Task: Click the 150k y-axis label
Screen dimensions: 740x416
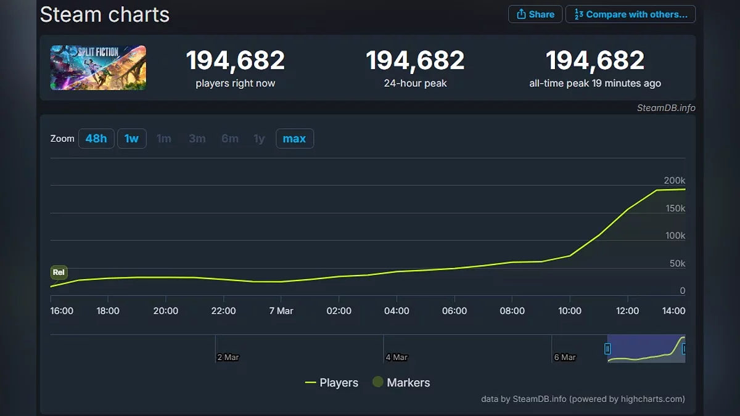Action: (x=675, y=208)
